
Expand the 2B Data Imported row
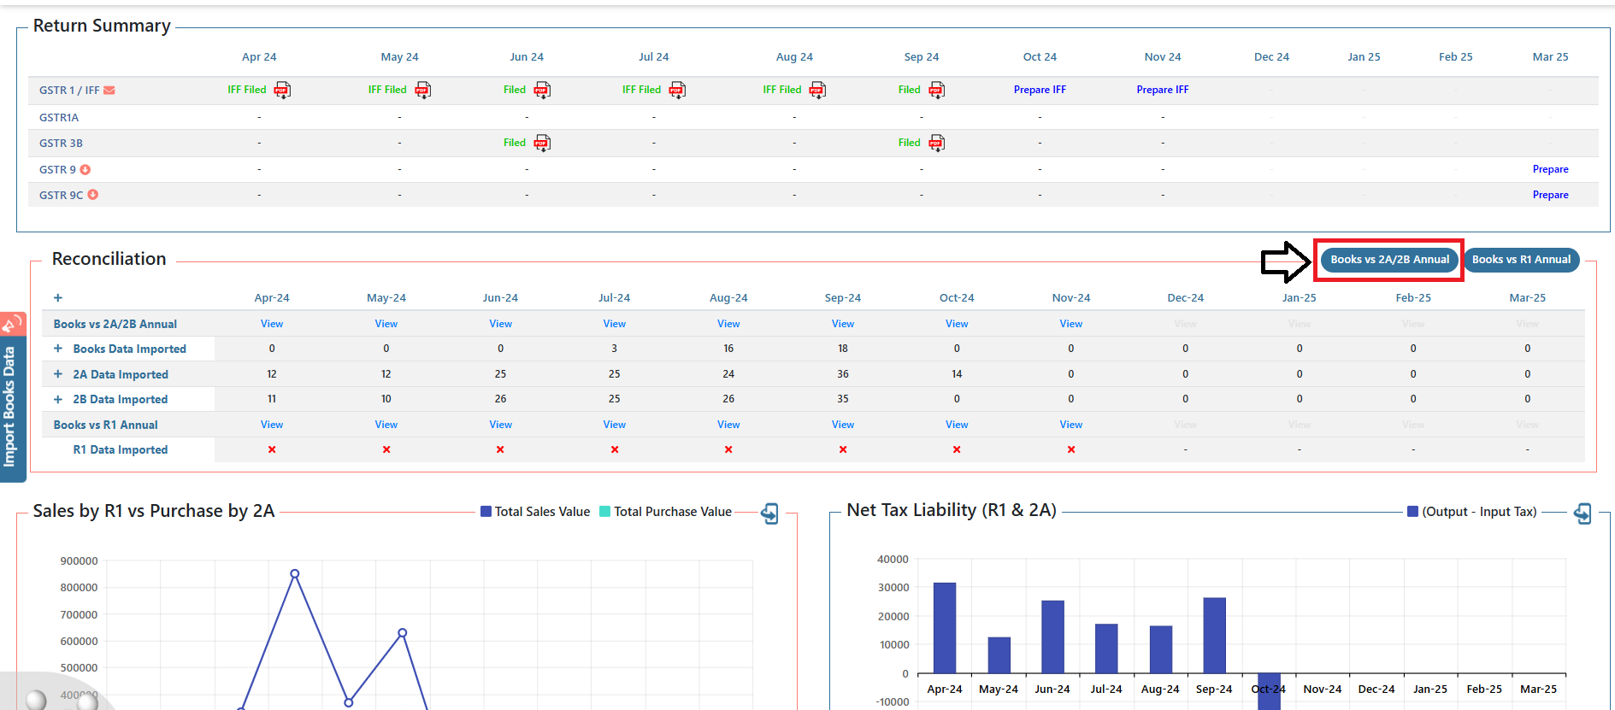pos(58,399)
